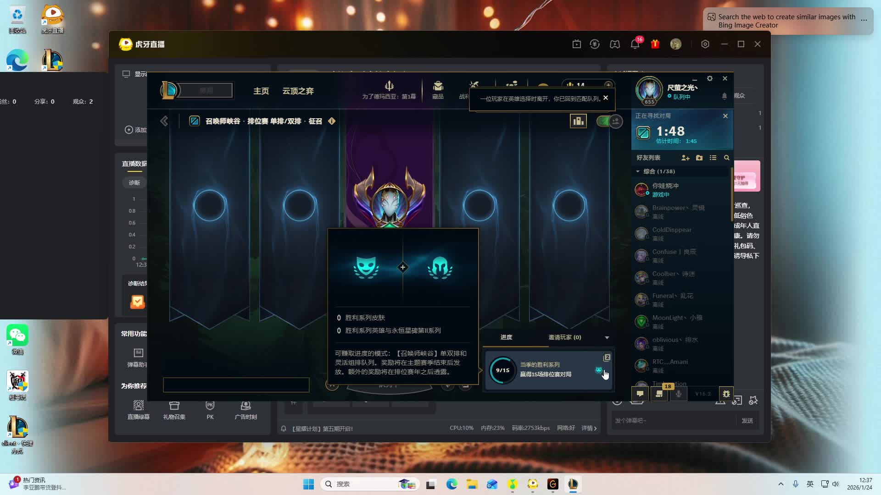Click the 9/15 ranked wins progress ring
Screen dimensions: 881x495
(x=502, y=370)
